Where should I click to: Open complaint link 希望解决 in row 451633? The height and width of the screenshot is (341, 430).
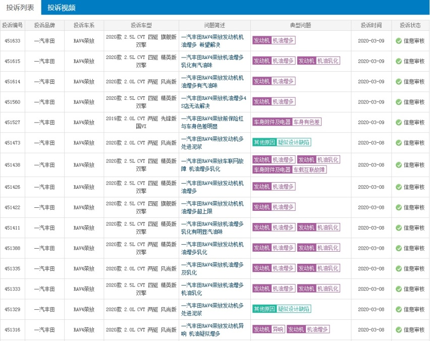[x=212, y=41]
